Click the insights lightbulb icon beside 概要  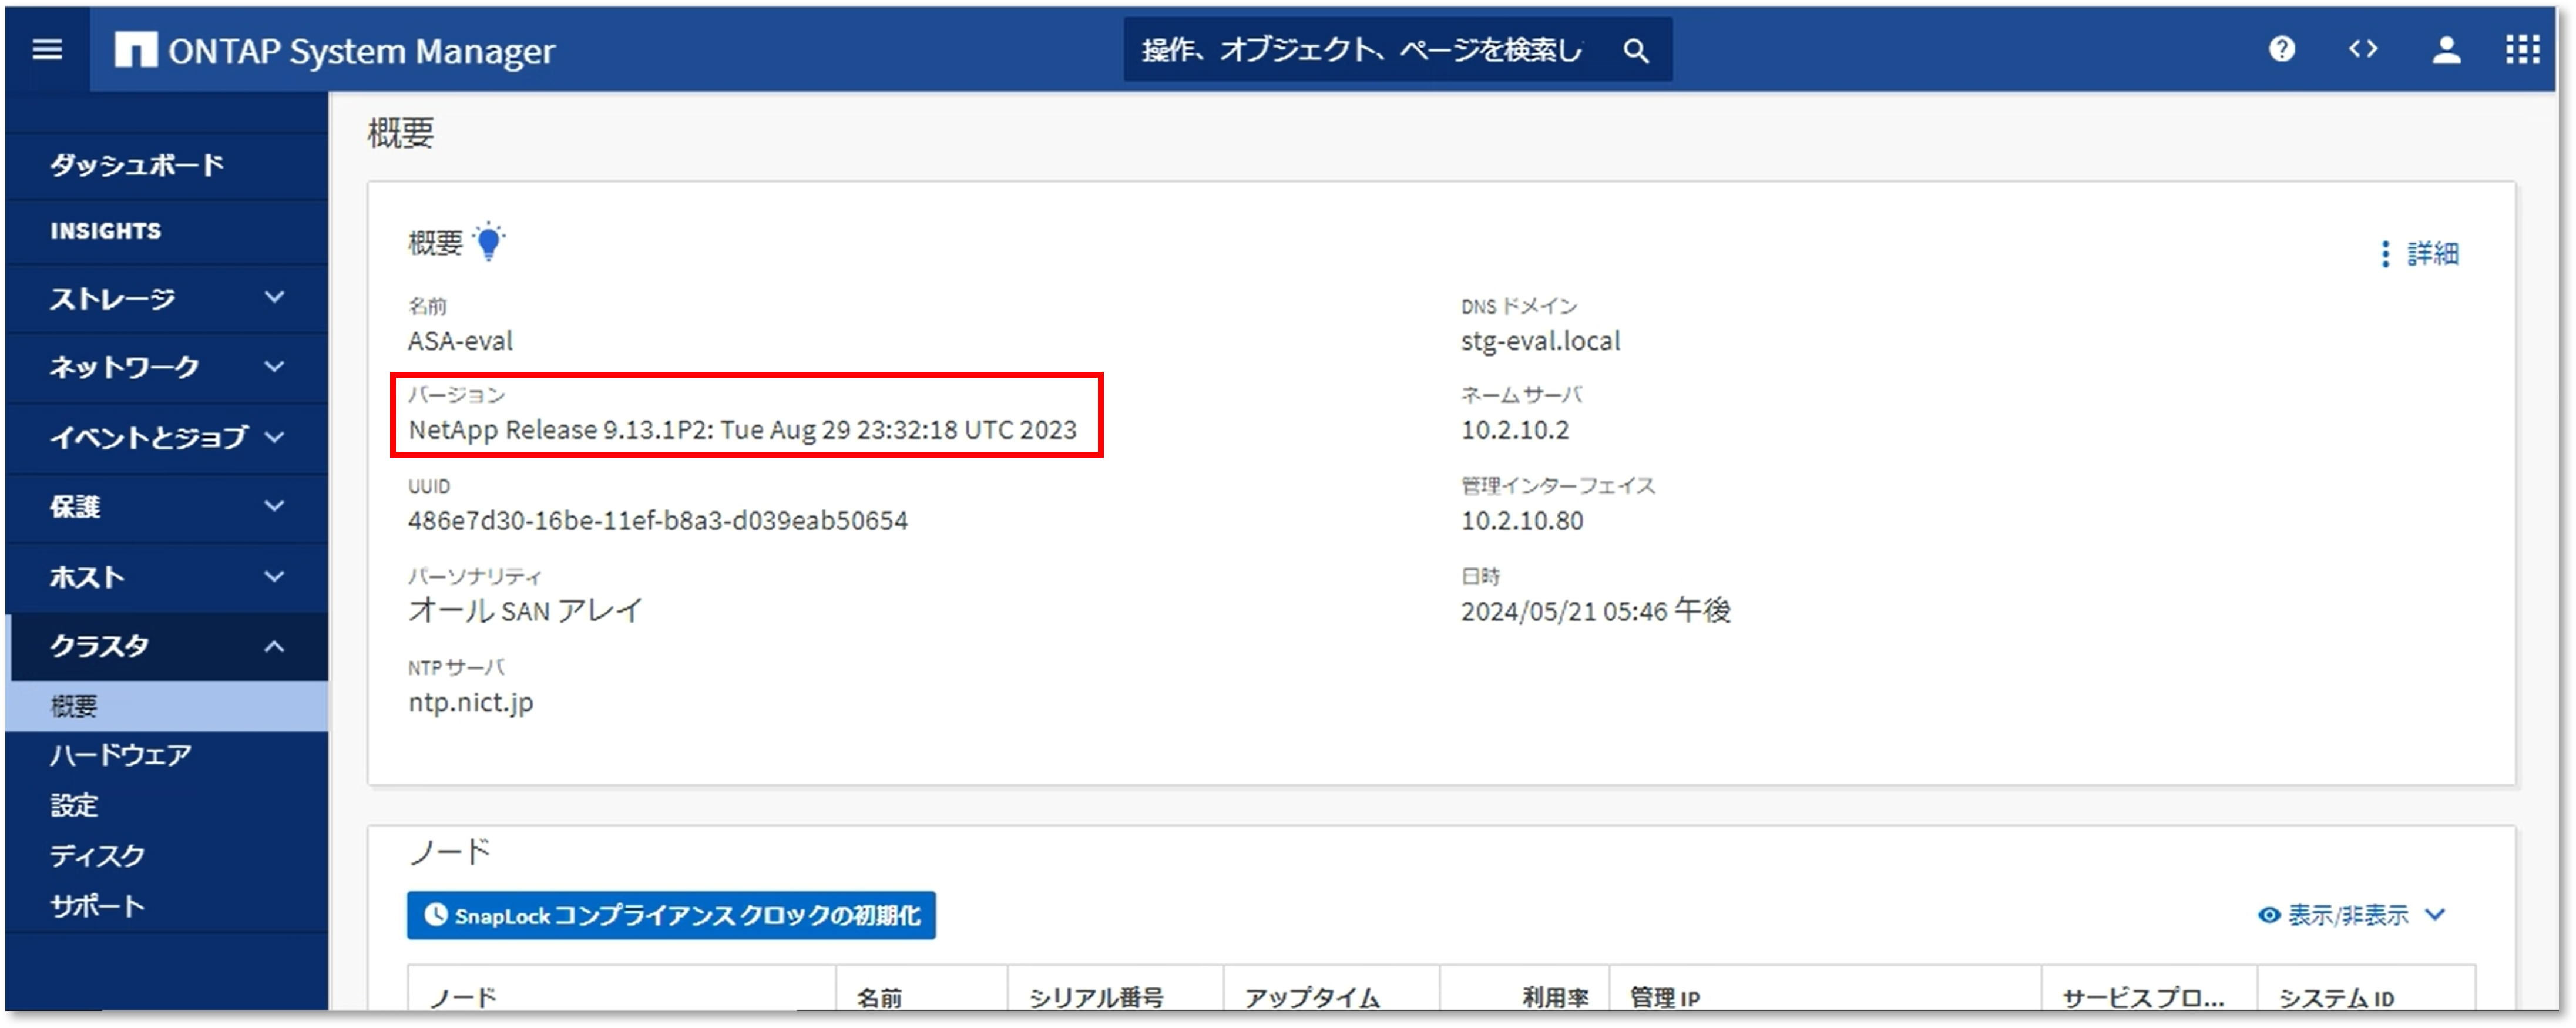(489, 241)
